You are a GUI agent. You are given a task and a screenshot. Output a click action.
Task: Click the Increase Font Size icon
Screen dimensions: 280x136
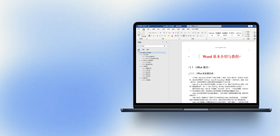coord(164,33)
